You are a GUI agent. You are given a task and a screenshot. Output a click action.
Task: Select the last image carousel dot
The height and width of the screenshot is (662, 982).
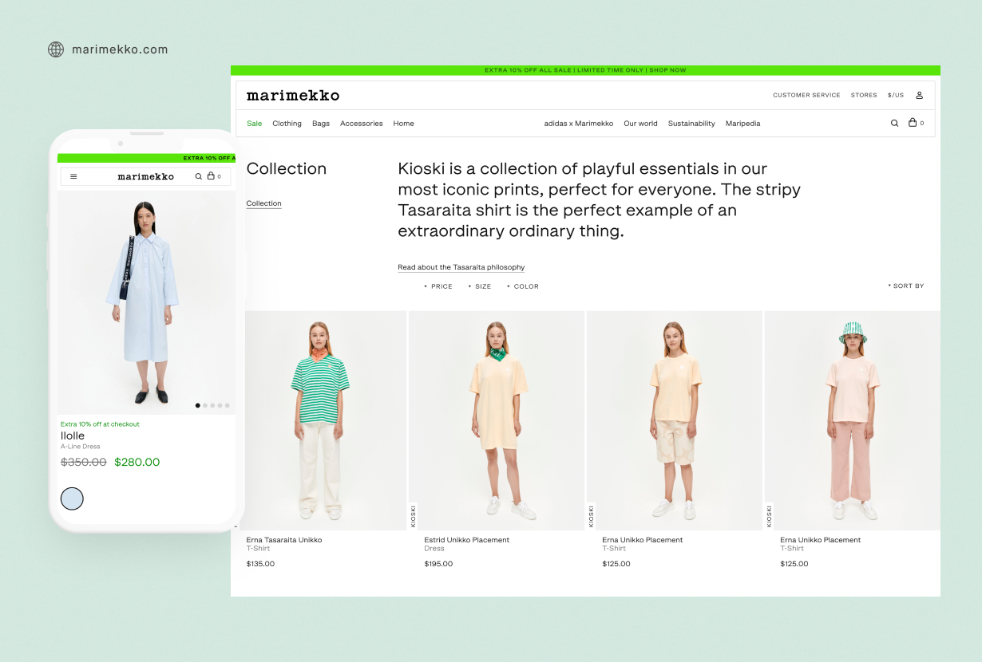(x=227, y=405)
